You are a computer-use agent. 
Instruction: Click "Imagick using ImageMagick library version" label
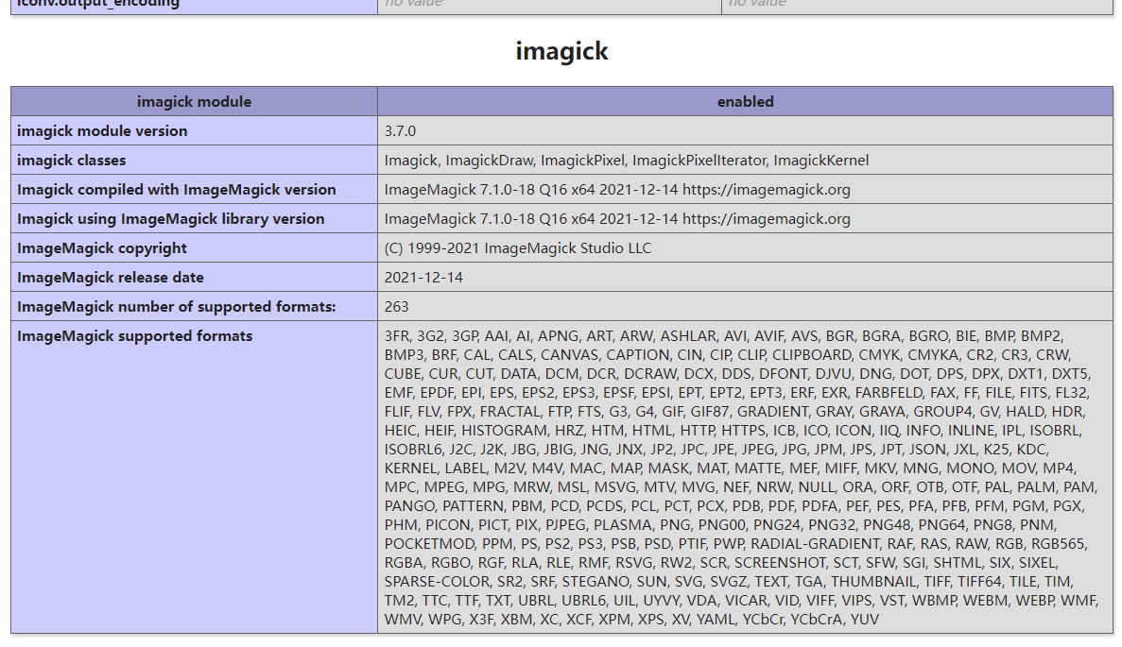point(171,219)
